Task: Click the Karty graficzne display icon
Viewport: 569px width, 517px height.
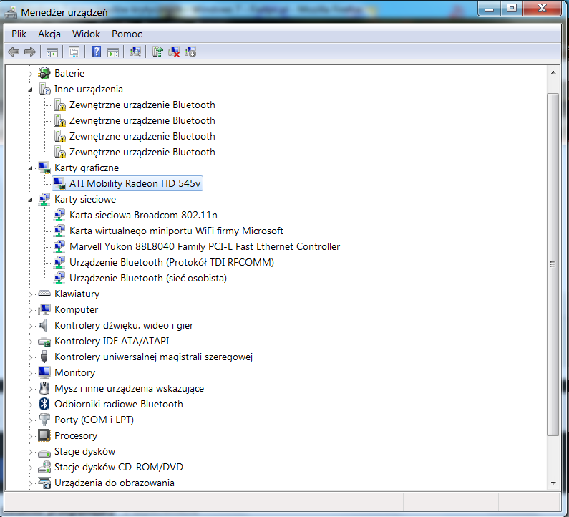Action: click(44, 168)
